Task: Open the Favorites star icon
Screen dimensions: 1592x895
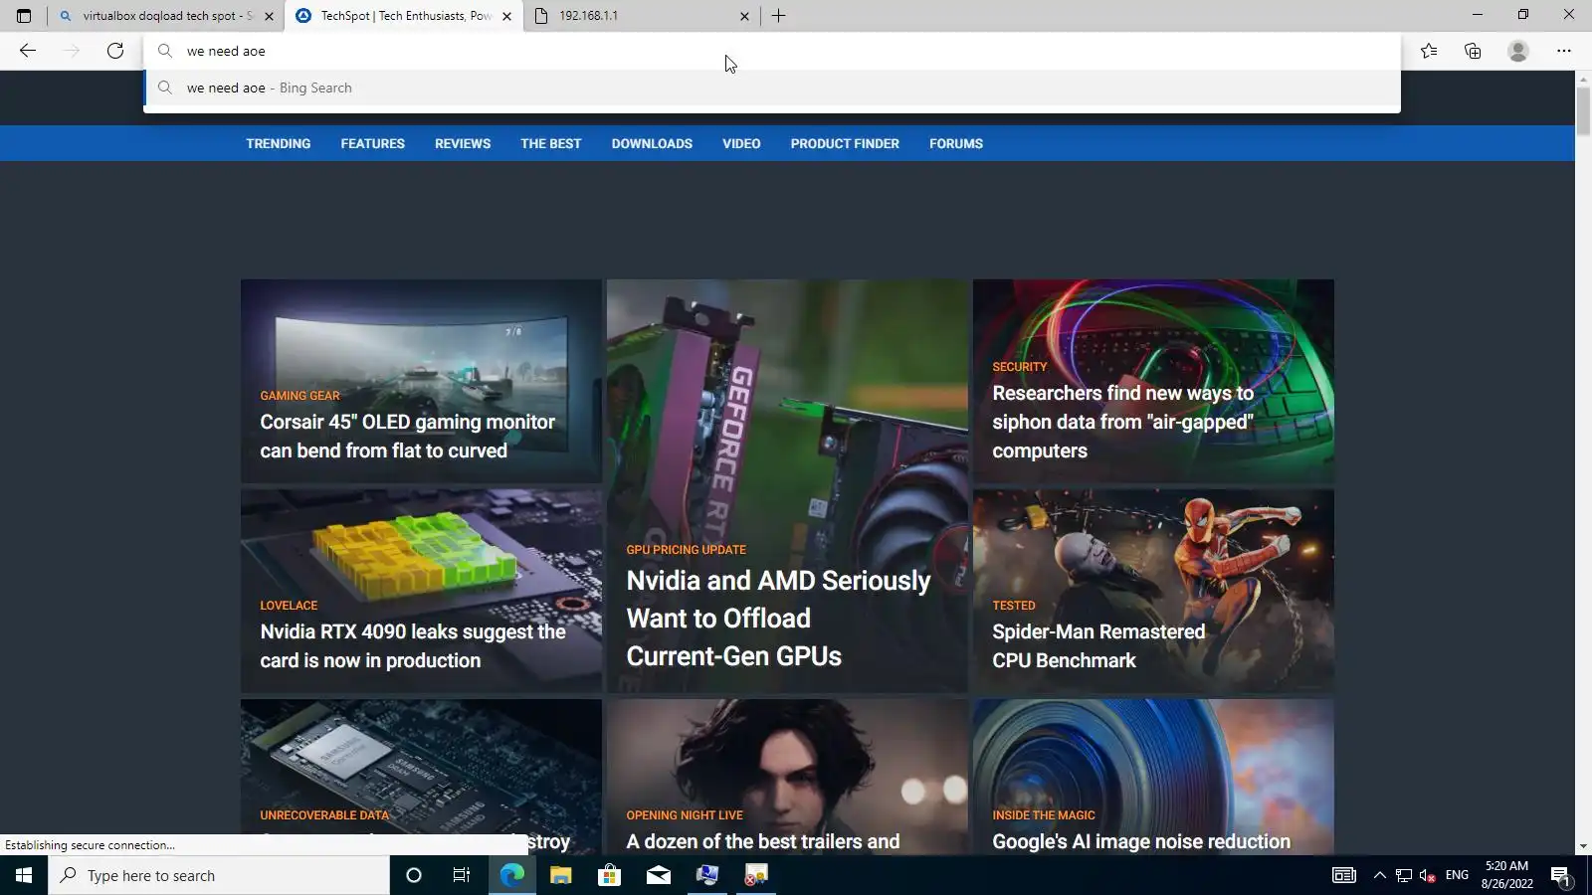Action: click(1429, 51)
